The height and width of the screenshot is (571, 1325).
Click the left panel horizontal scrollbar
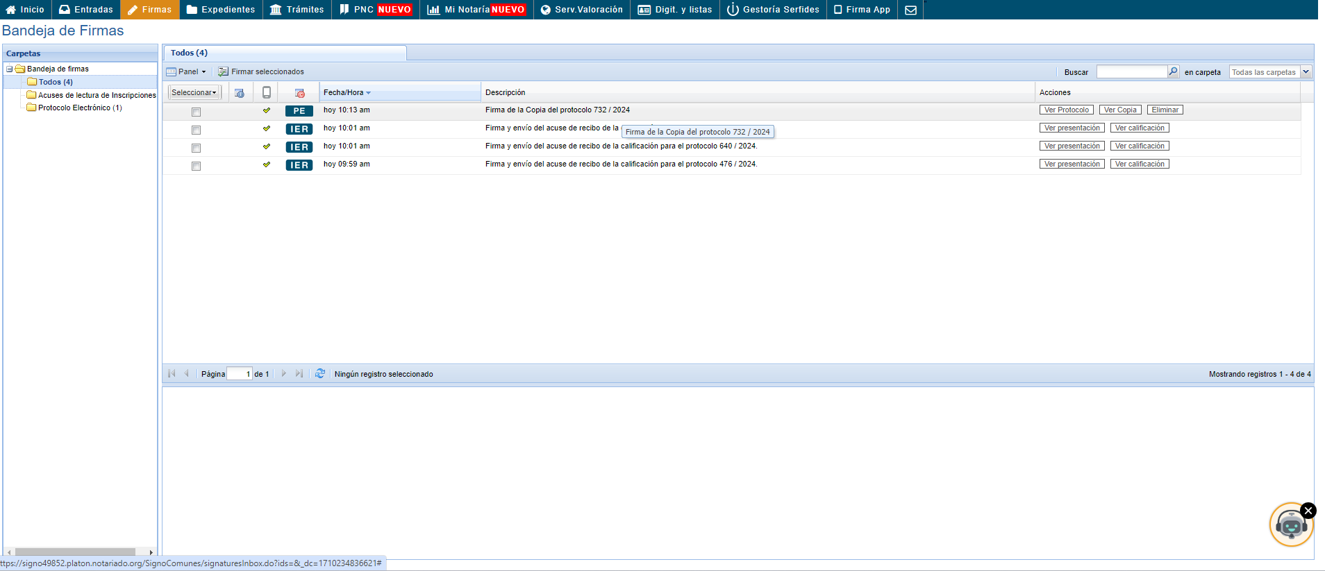tap(75, 552)
